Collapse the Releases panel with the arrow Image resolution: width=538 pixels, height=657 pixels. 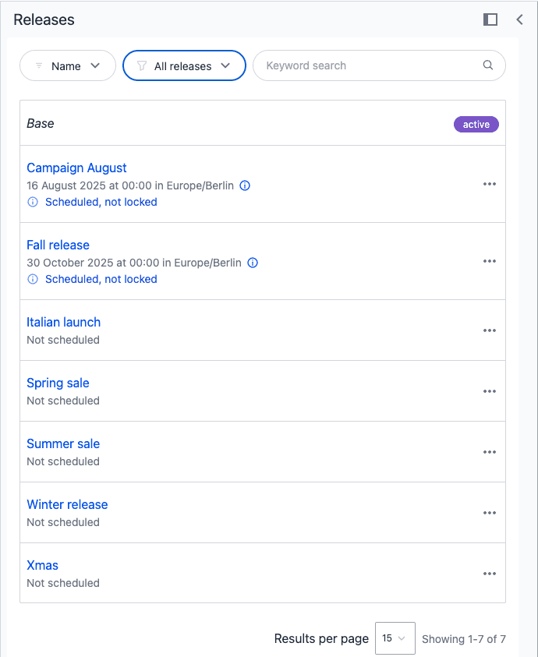click(x=519, y=19)
